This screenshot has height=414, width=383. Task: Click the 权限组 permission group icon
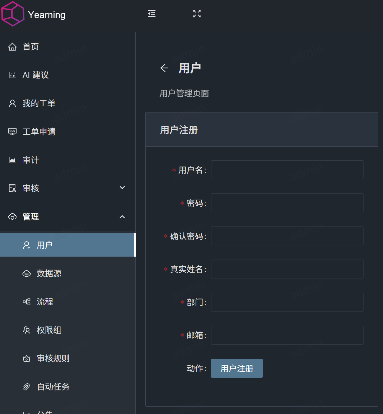coord(27,330)
